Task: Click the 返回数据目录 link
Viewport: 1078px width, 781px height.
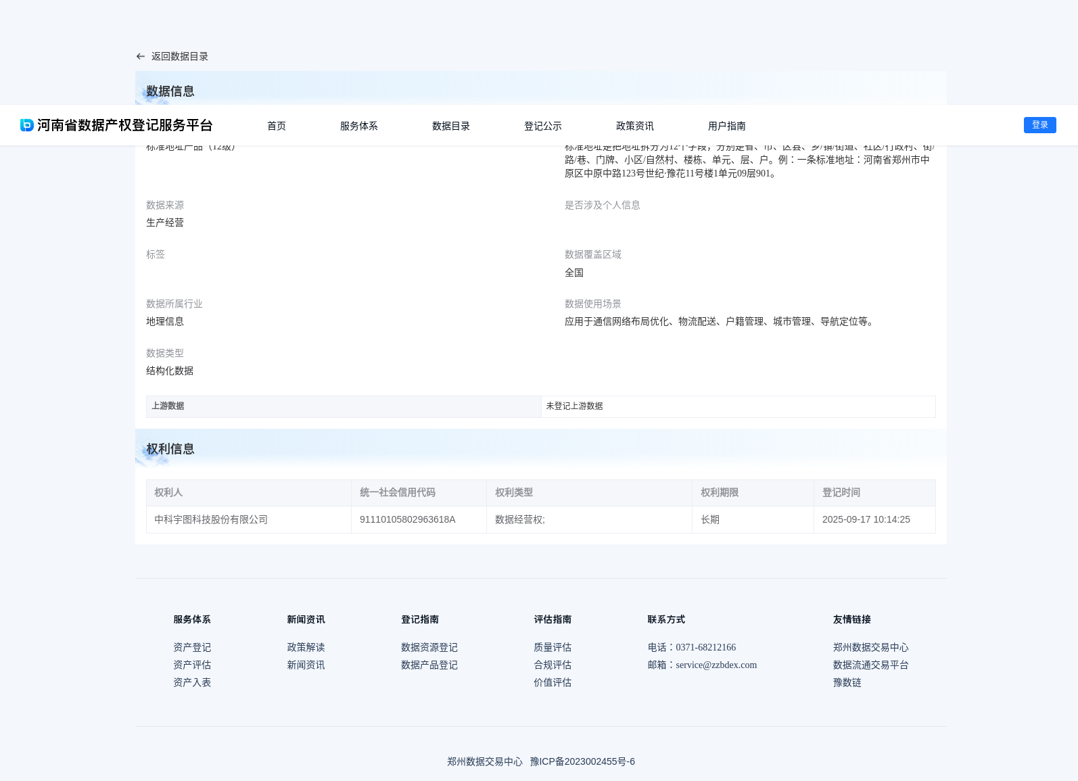Action: 180,57
